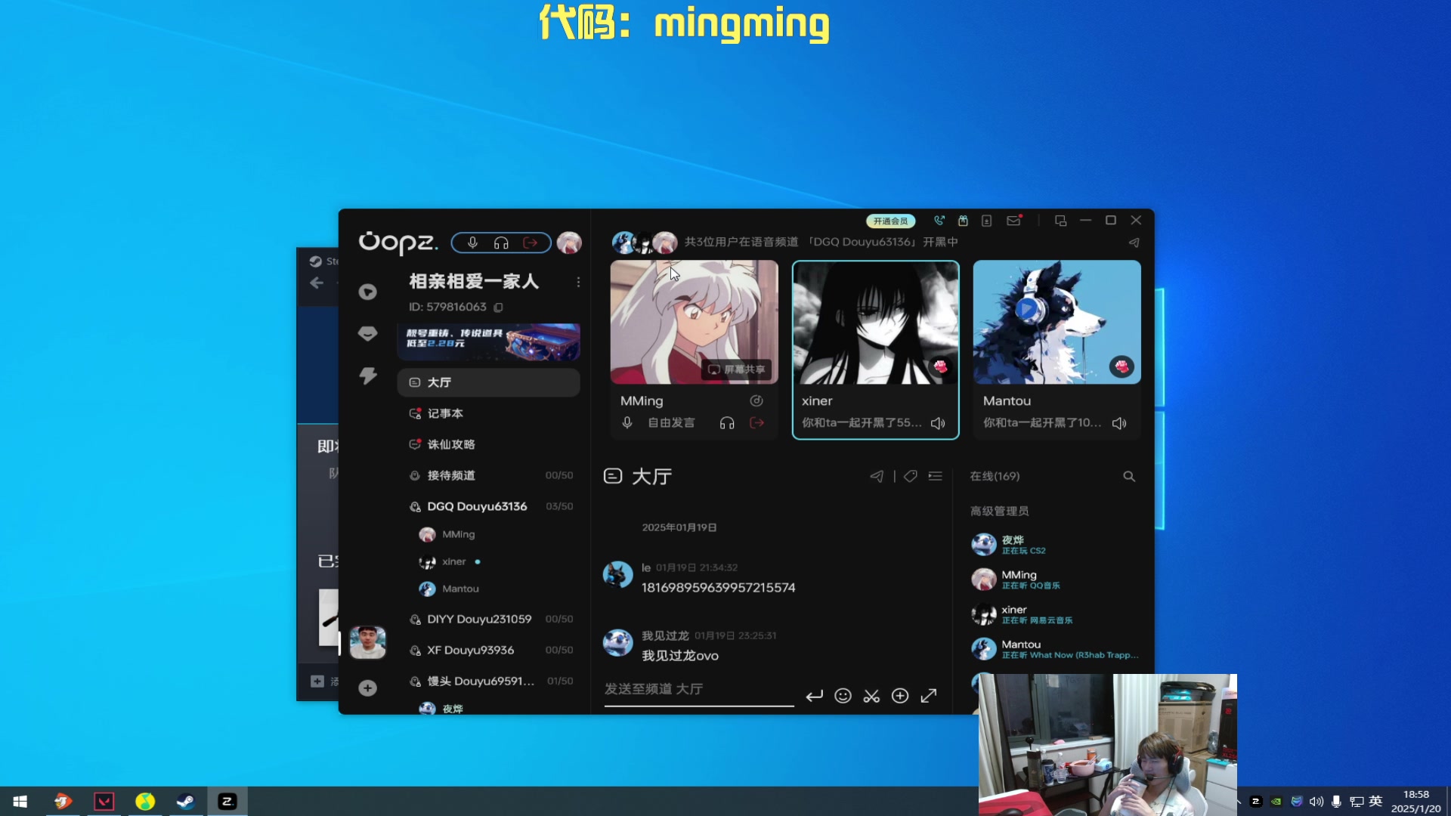The image size is (1451, 816).
Task: Toggle headphones in Oopz header pill
Action: (501, 243)
